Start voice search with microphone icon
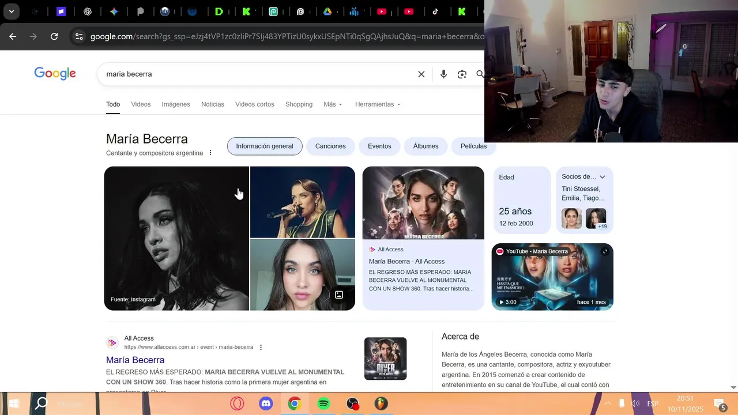 coord(443,74)
